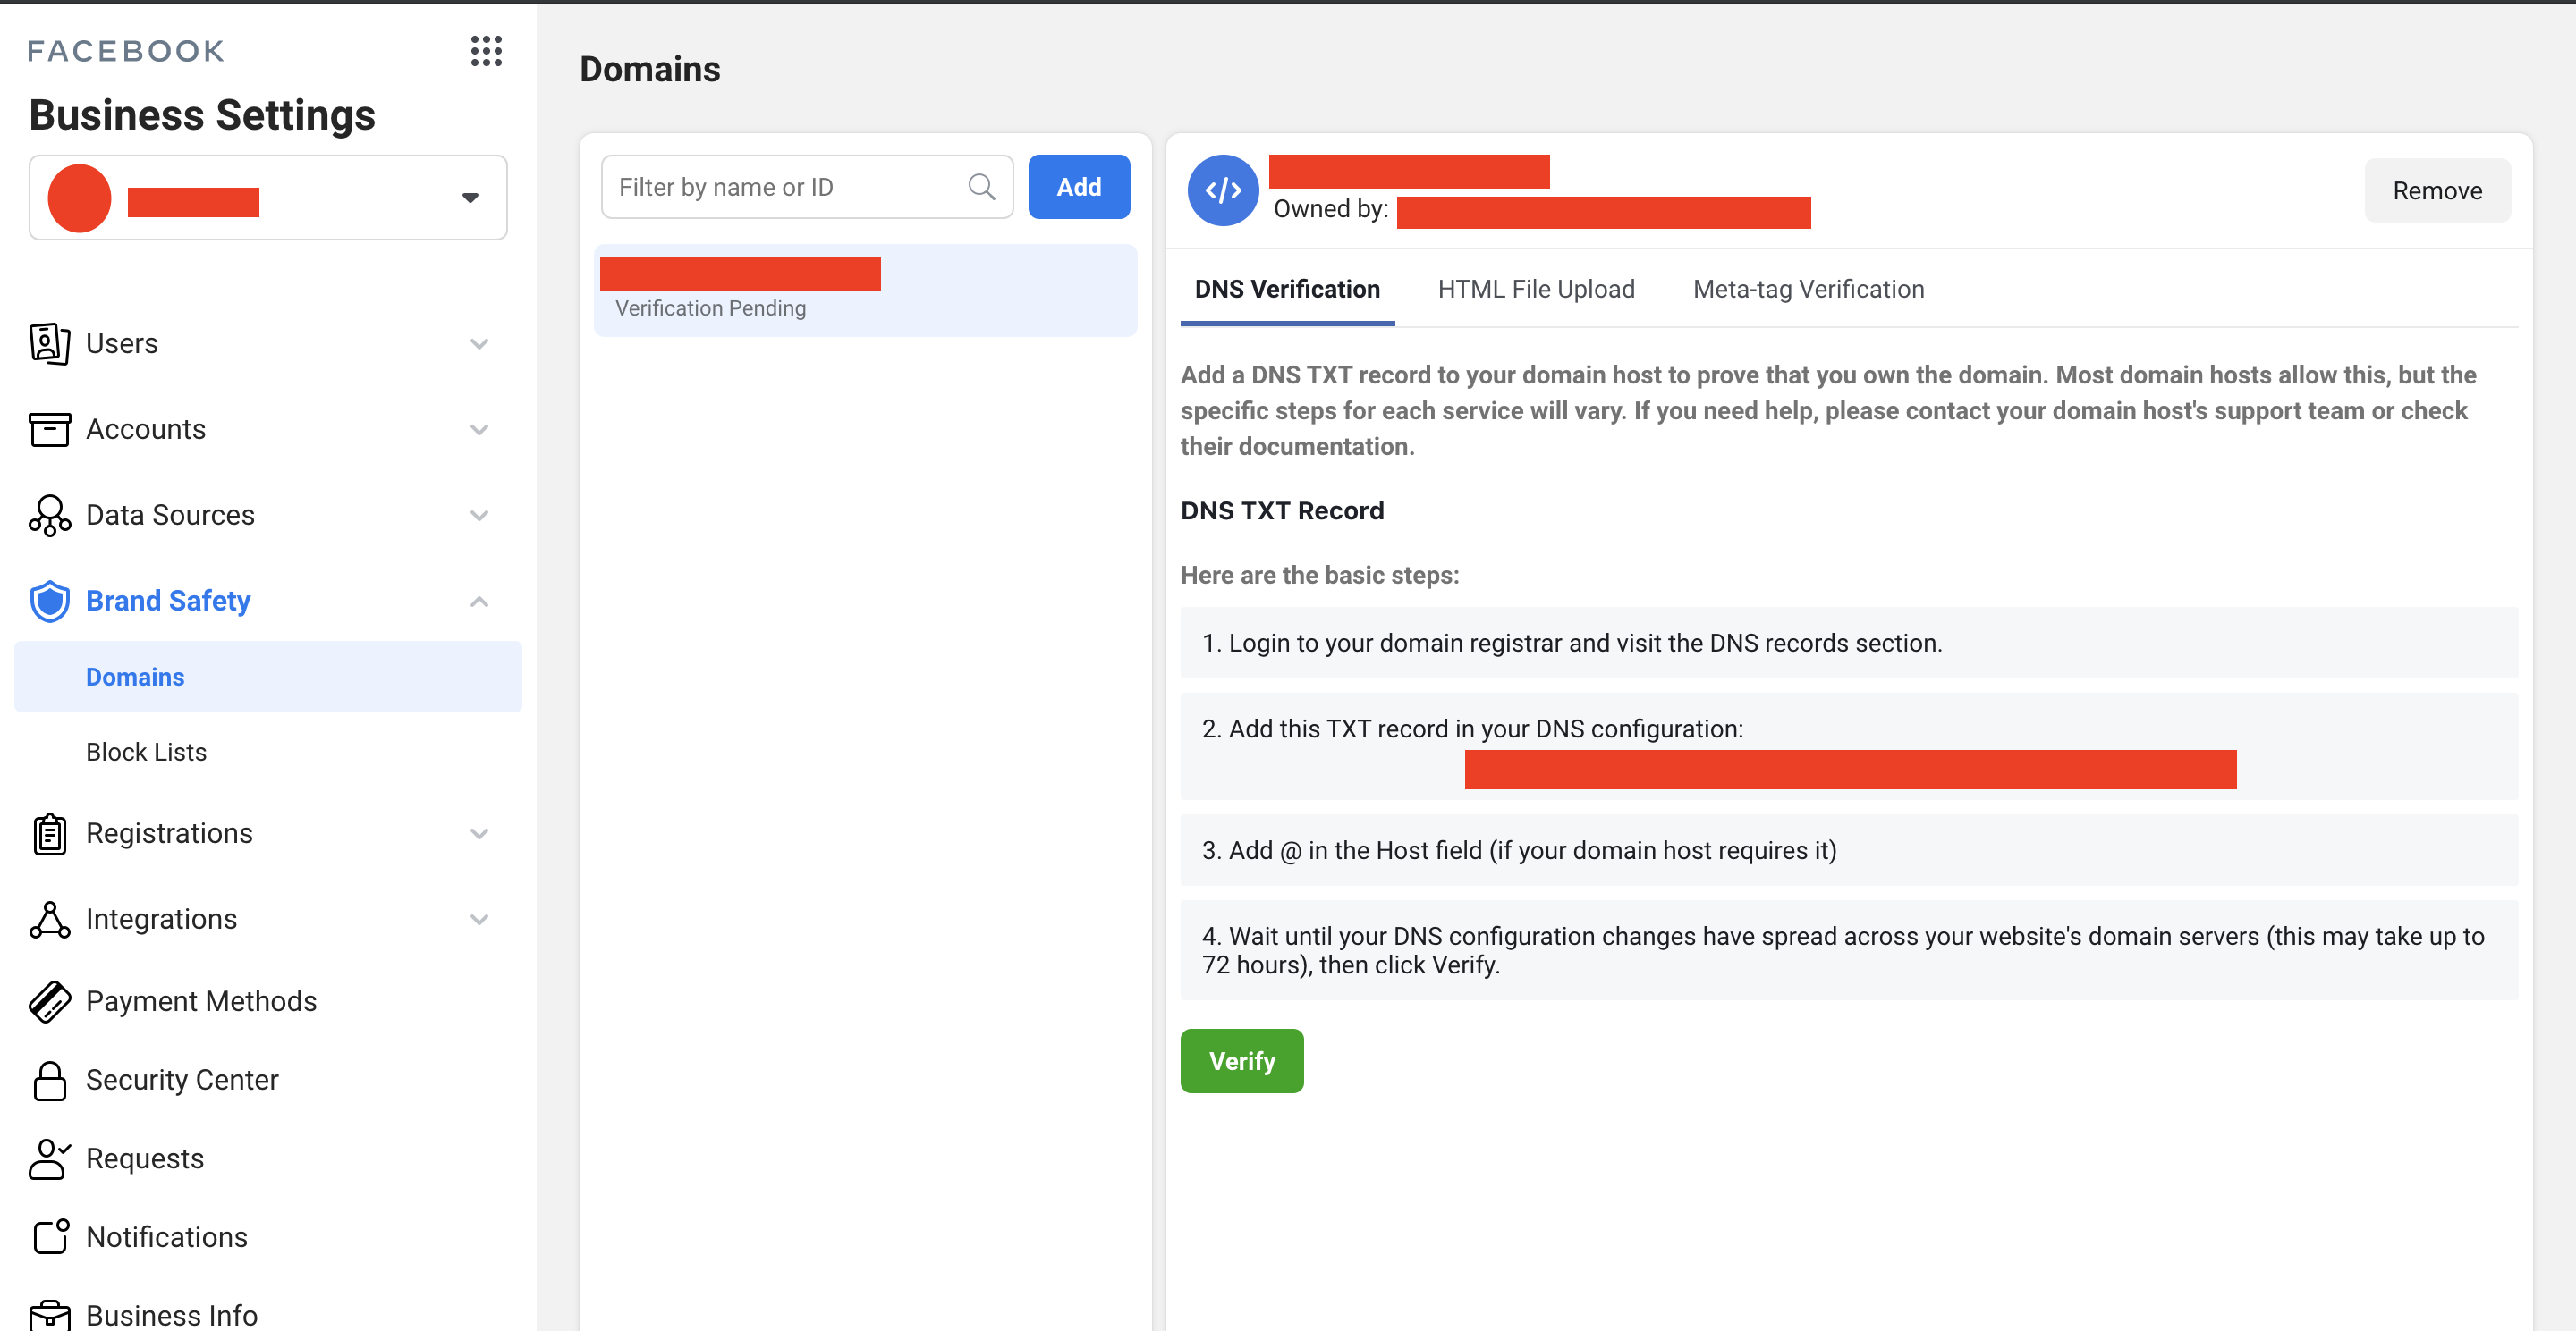2576x1331 pixels.
Task: Click the Verify button
Action: pos(1241,1059)
